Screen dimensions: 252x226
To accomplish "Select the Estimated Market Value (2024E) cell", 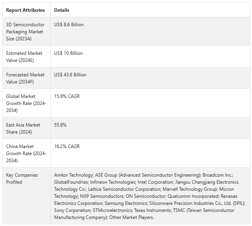I will tap(27, 56).
